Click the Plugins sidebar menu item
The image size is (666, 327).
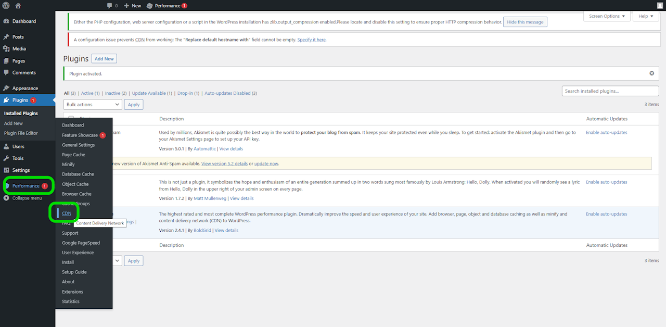click(28, 100)
